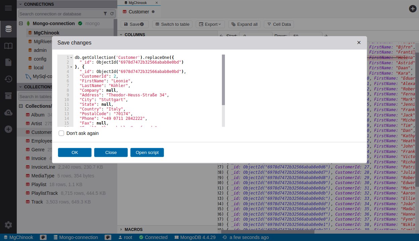The width and height of the screenshot is (419, 241).
Task: Click the plus icon at top right
Action: tap(413, 9)
